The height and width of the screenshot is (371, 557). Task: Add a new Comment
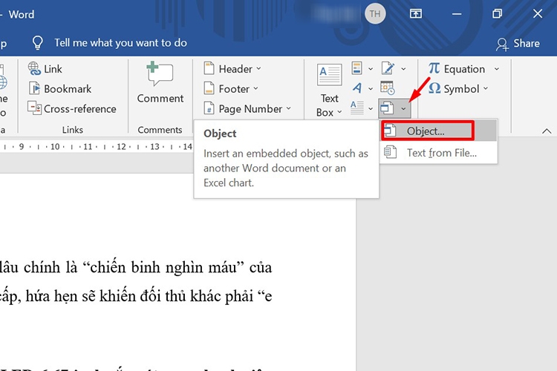click(160, 83)
